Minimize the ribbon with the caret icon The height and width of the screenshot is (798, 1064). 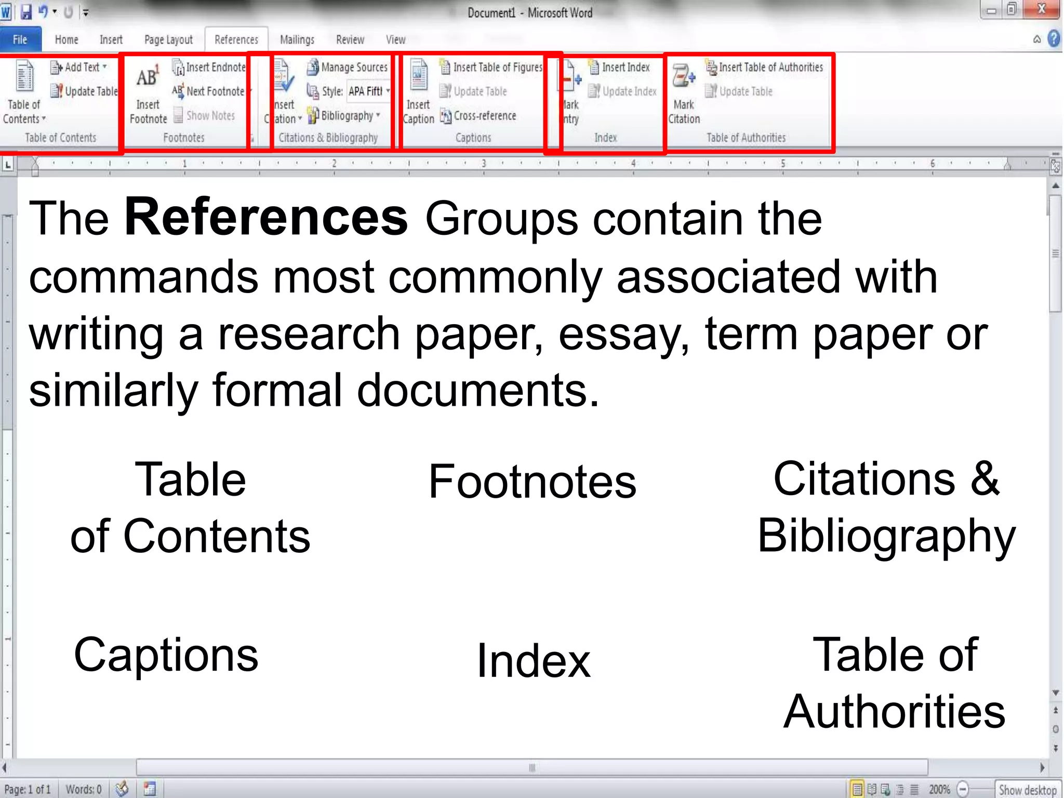tap(1037, 39)
